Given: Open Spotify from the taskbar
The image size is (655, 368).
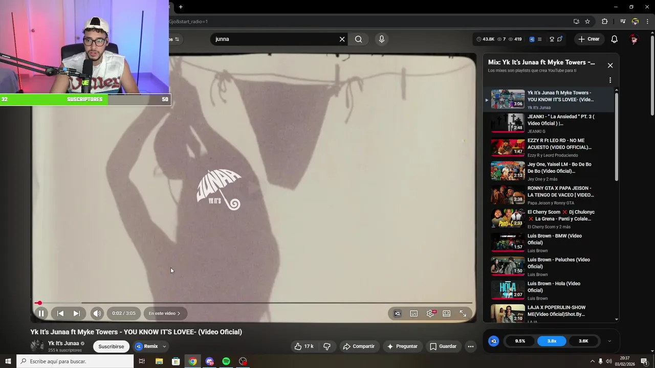Looking at the screenshot, I should [x=226, y=361].
